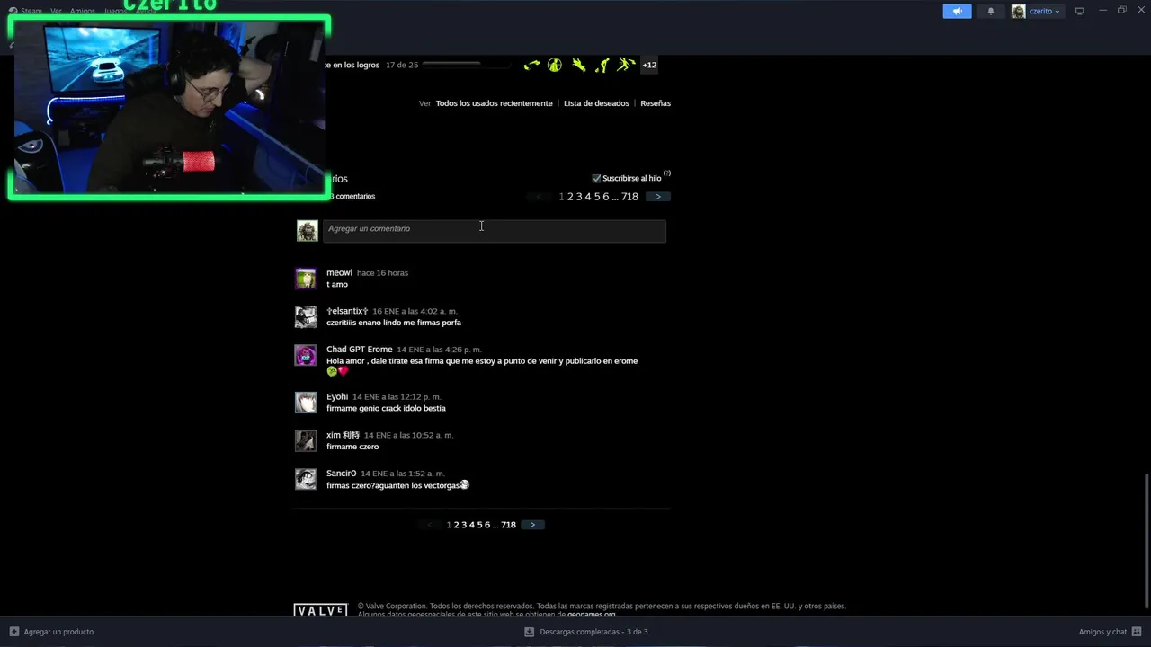1151x647 pixels.
Task: Jump to page 718 beneath SancirO's comment
Action: coord(508,525)
